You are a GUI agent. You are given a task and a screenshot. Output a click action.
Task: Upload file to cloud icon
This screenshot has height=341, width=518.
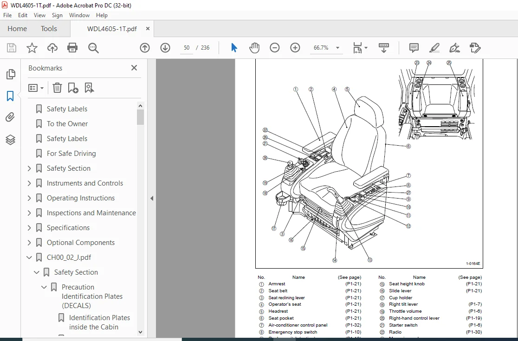click(52, 48)
